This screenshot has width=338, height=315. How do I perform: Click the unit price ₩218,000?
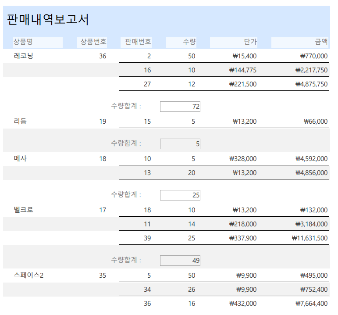243,224
